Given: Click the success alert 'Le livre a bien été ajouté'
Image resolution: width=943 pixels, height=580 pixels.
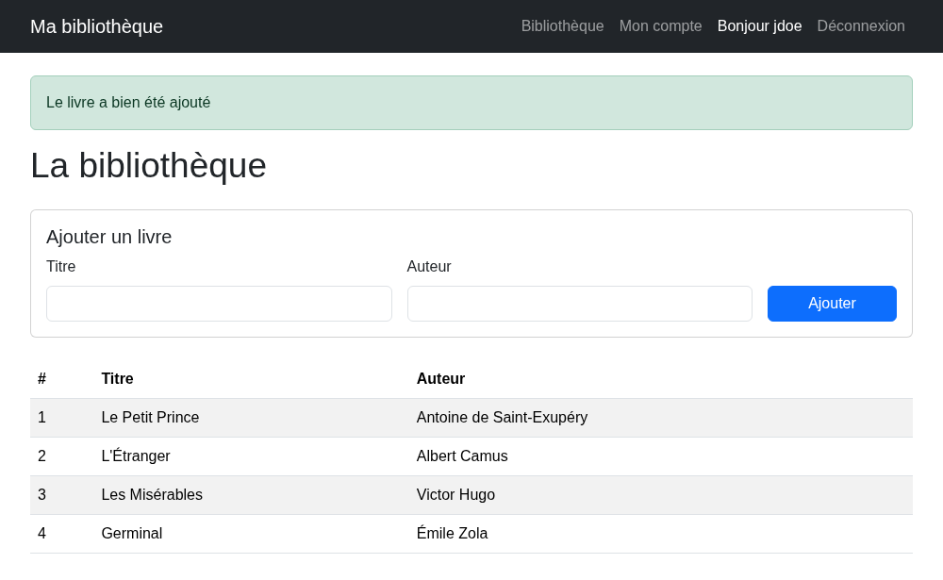Looking at the screenshot, I should click(471, 103).
